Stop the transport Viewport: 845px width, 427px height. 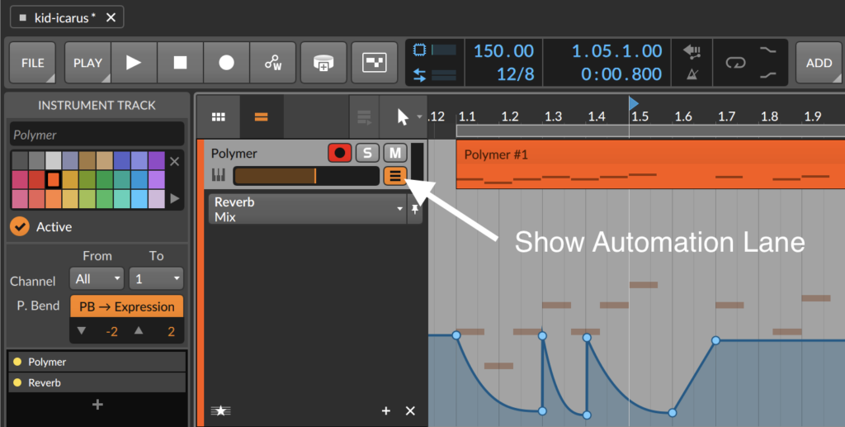coord(180,63)
